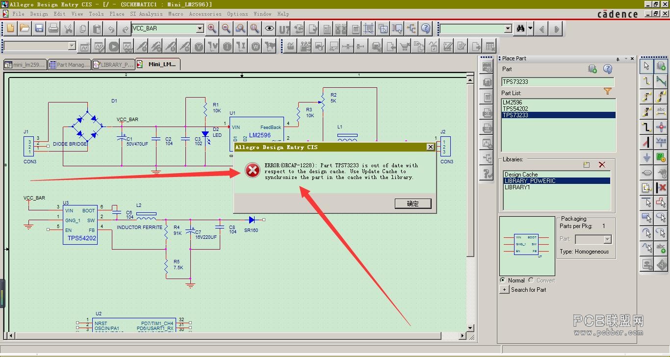Redo the last action
Viewport: 670px width, 357px height.
click(126, 28)
